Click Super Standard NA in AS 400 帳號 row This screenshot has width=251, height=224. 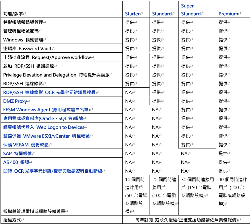tap(184, 162)
